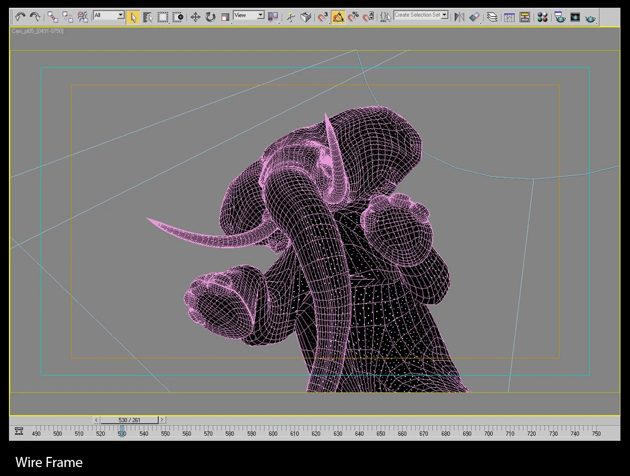The width and height of the screenshot is (630, 476).
Task: Click the Align tool icon
Action: click(x=475, y=17)
